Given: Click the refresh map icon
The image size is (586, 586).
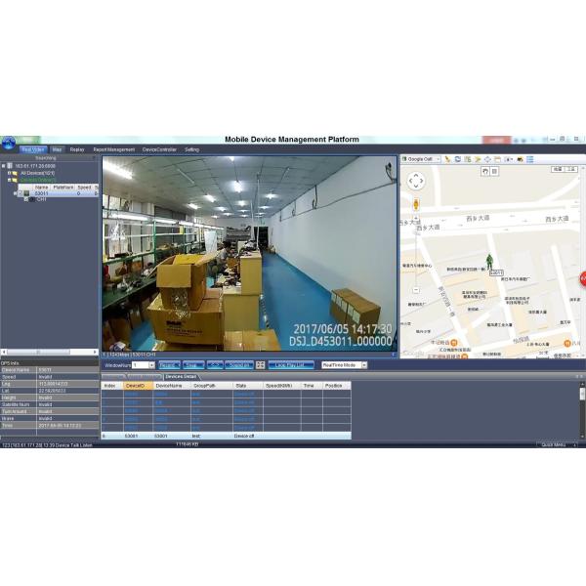Looking at the screenshot, I should (x=457, y=159).
